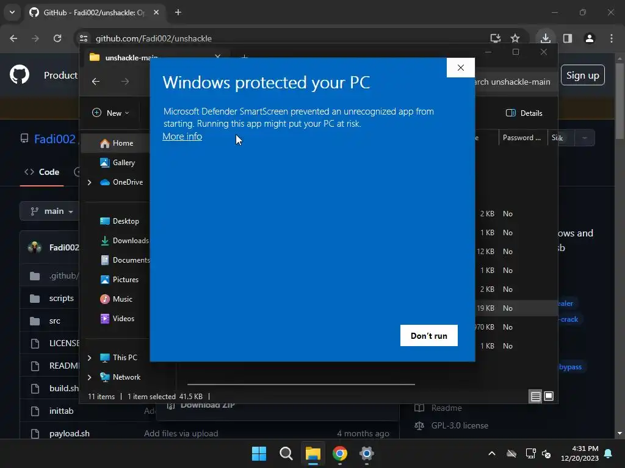The image size is (625, 468).
Task: Click the GitHub logo
Action: point(20,74)
